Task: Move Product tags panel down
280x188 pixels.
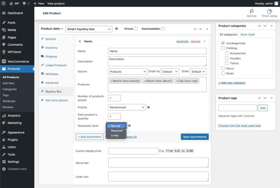Action: coord(265,98)
